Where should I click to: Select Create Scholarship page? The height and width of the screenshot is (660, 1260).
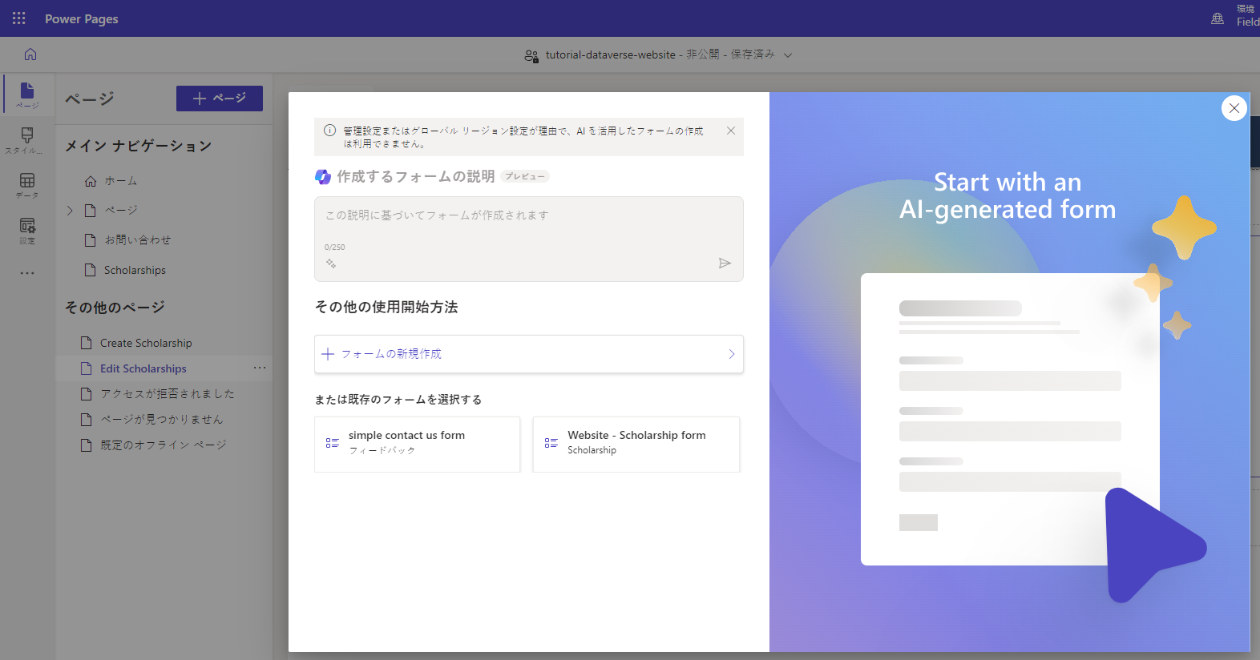(x=146, y=343)
